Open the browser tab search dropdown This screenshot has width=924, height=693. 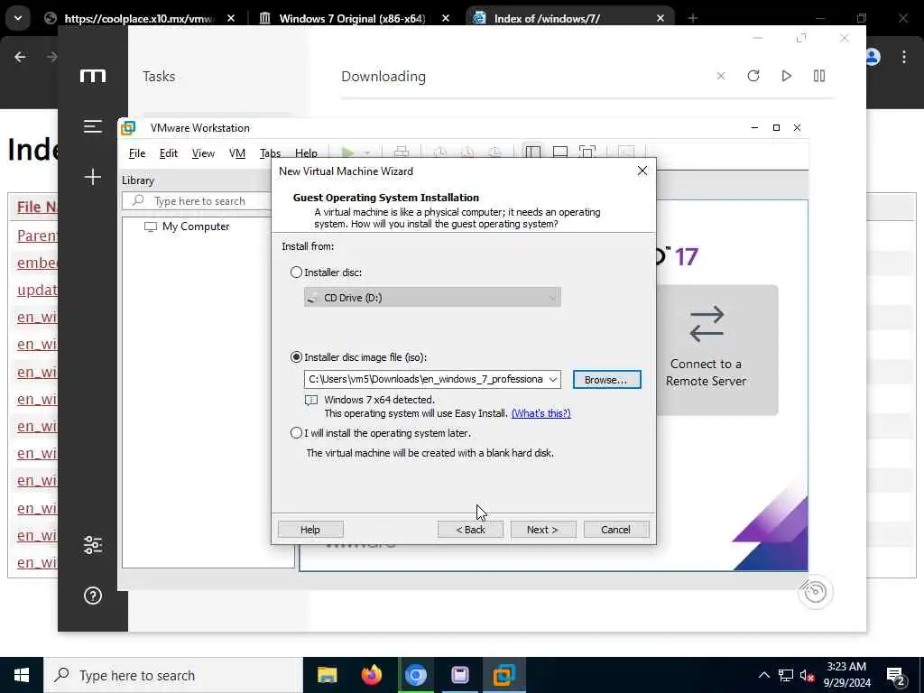(x=18, y=18)
